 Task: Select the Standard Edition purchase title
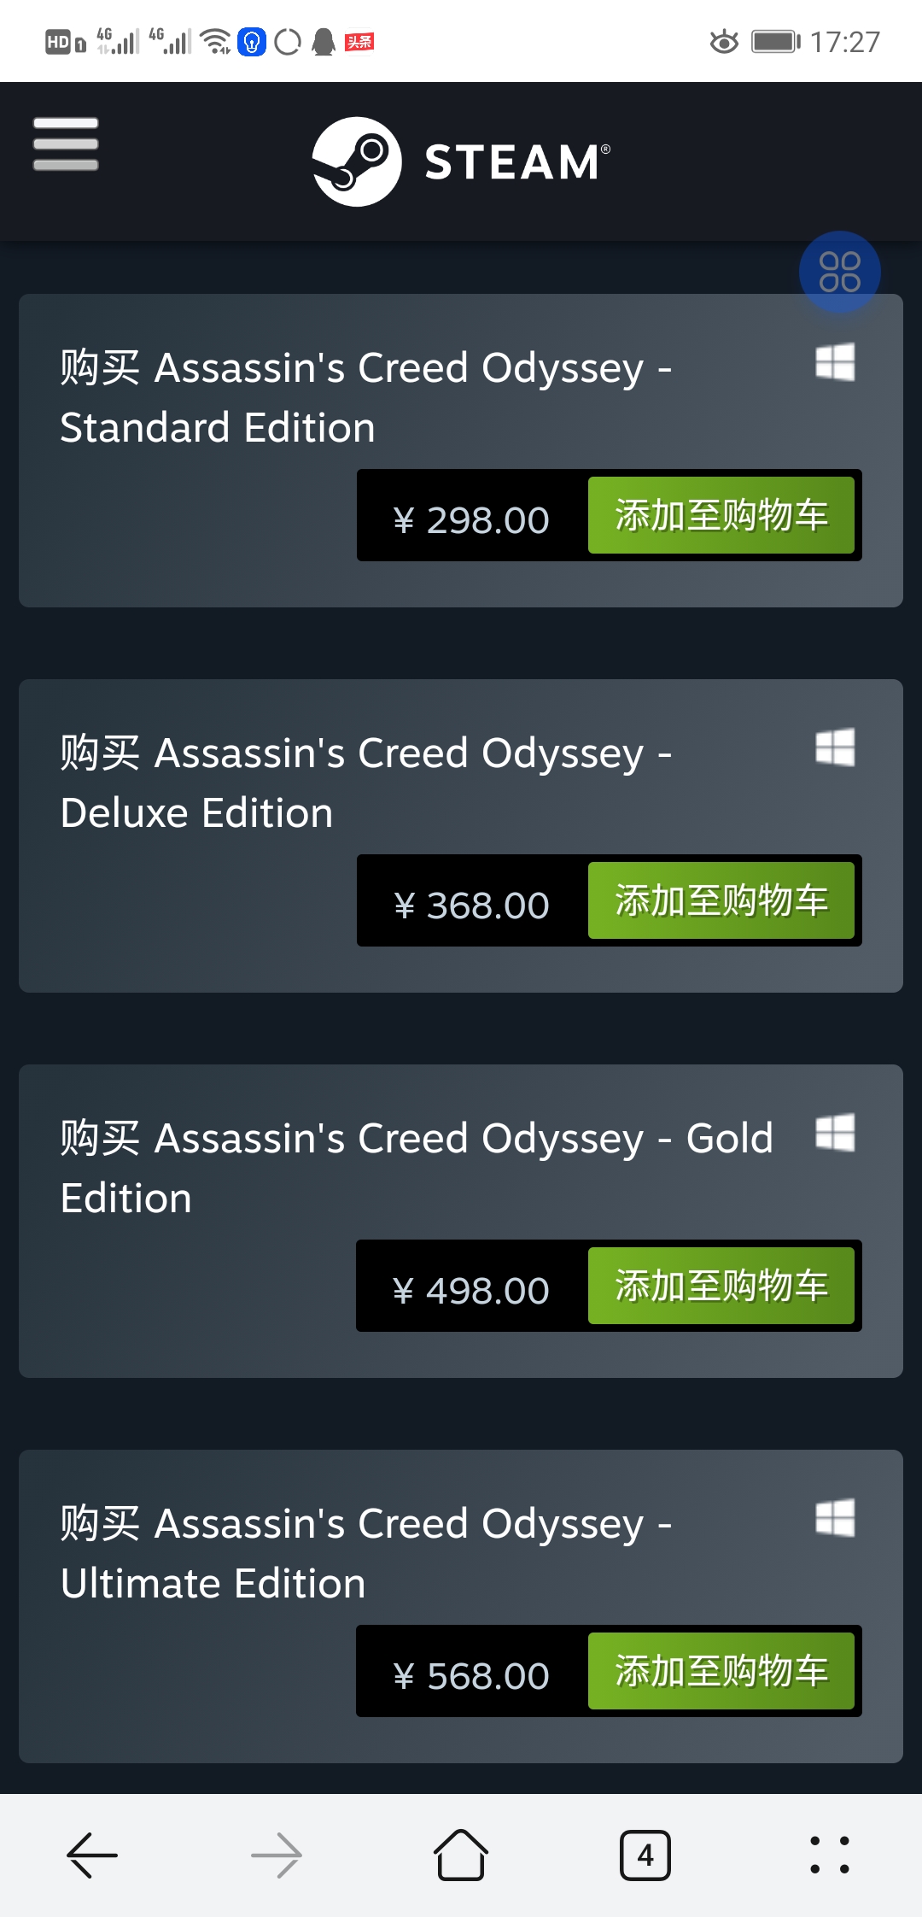pos(366,397)
